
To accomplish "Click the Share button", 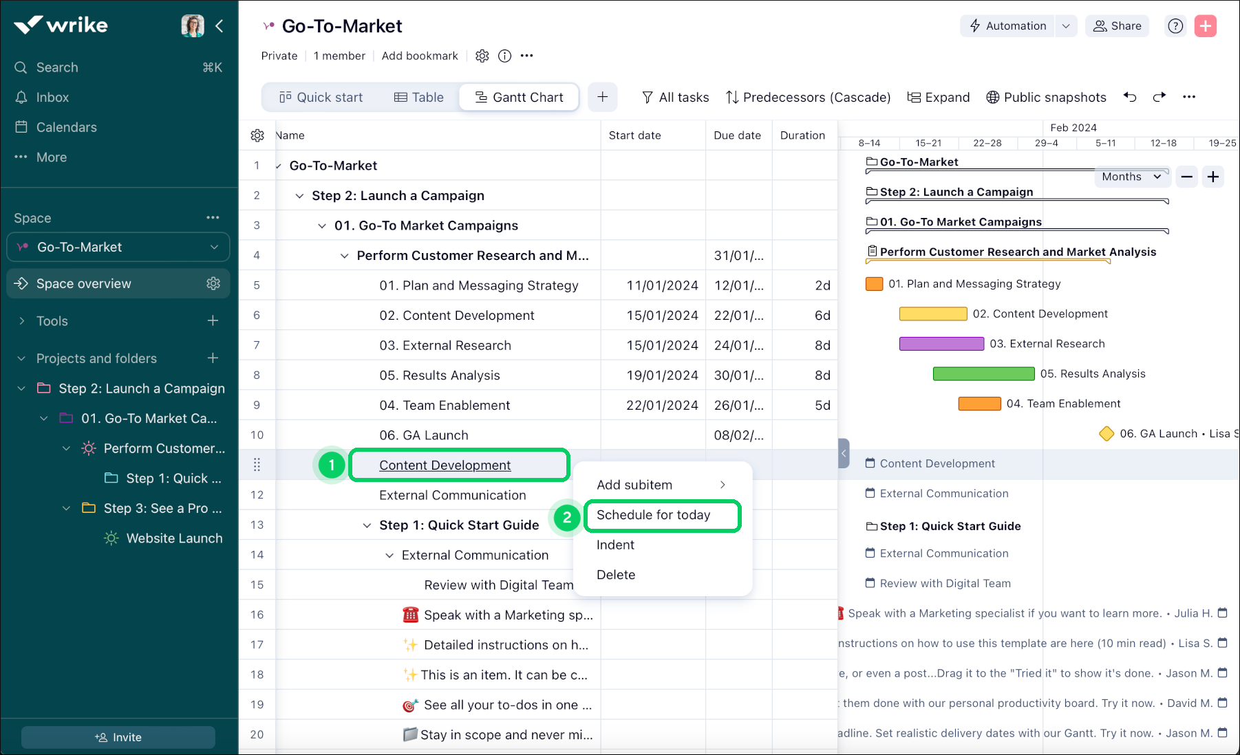I will 1117,26.
